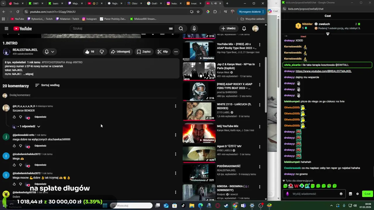374x210 pixels.
Task: Collapse the pinned panel arrow in Kick chat
Action: [x=328, y=34]
